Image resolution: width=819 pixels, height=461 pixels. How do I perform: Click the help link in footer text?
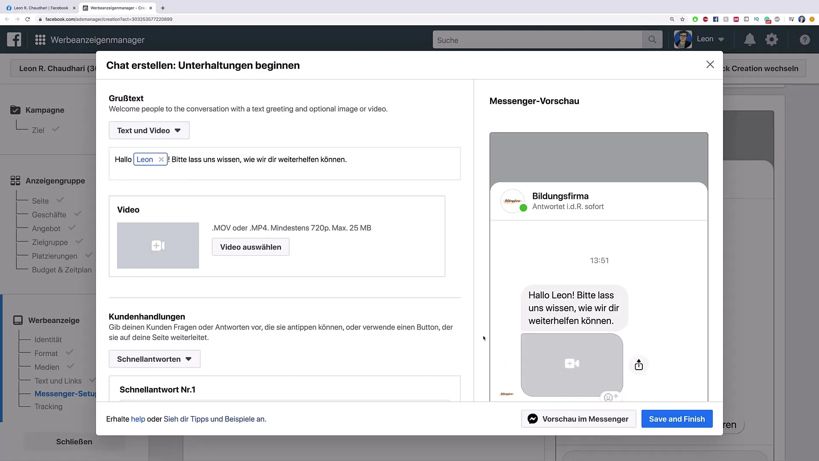138,419
